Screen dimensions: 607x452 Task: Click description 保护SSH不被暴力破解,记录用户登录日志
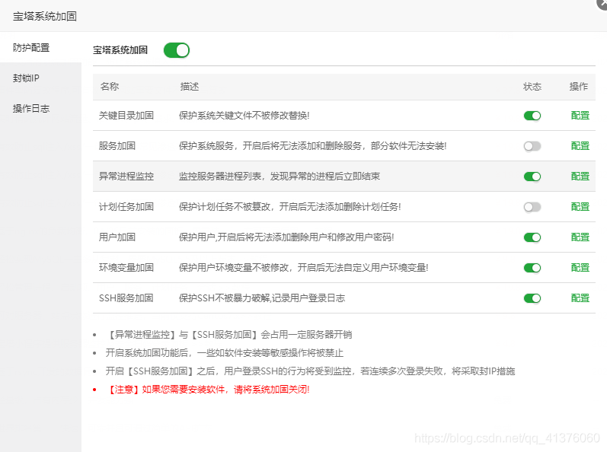coord(262,298)
